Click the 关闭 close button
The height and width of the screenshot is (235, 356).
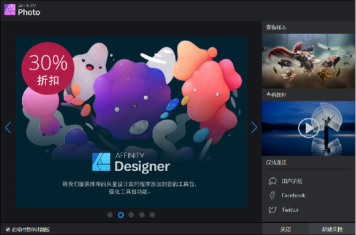[285, 229]
